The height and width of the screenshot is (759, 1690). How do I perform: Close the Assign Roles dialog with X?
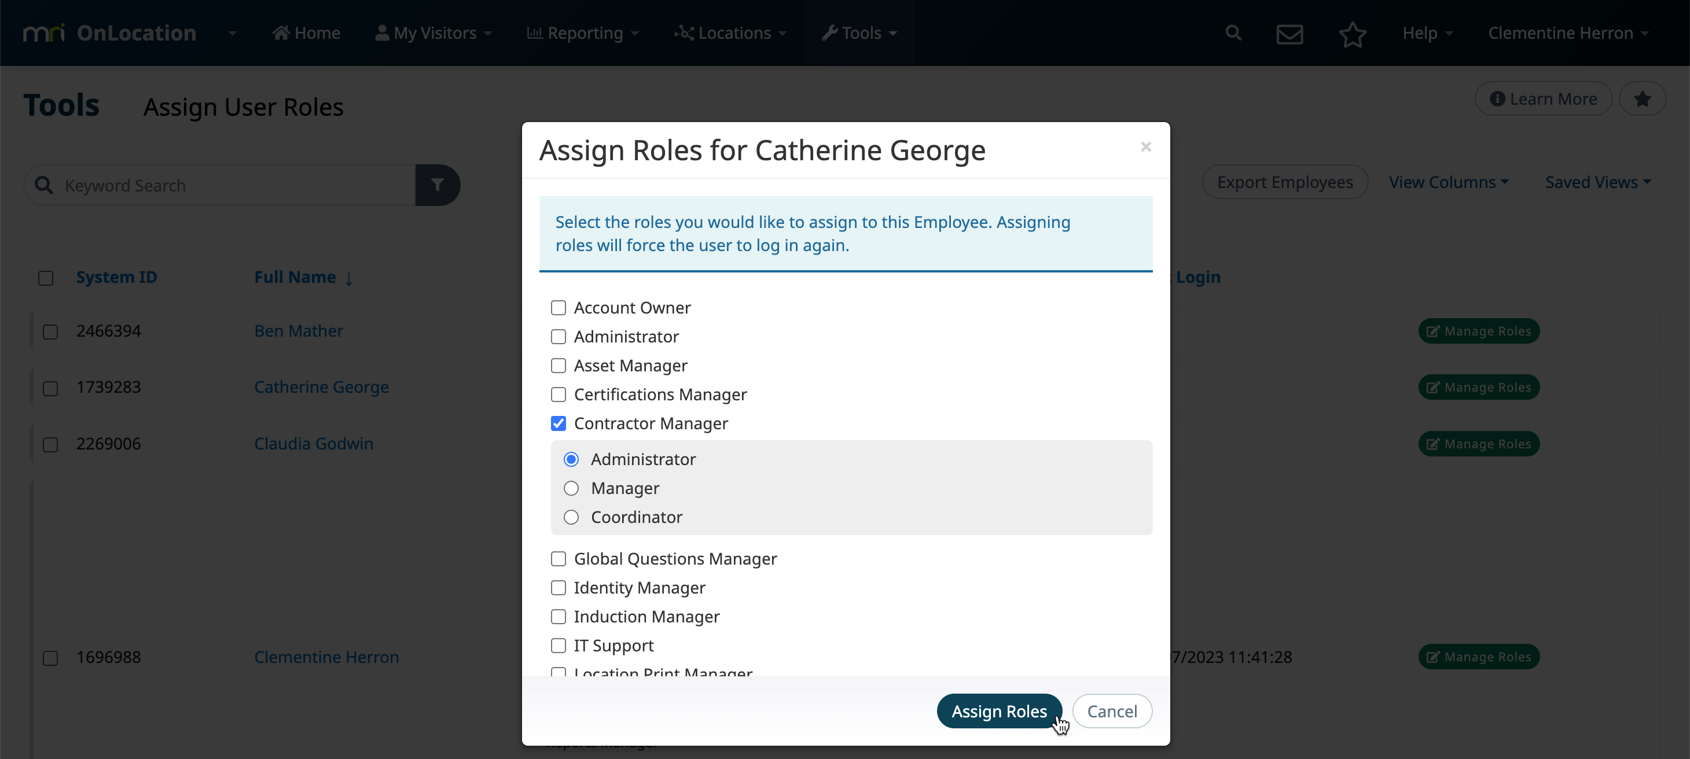point(1145,147)
